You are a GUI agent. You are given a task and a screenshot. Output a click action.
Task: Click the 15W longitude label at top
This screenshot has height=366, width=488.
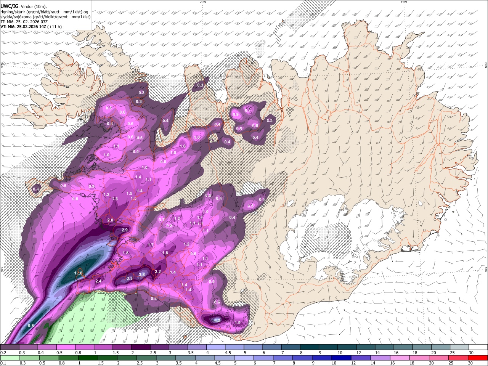click(x=404, y=2)
